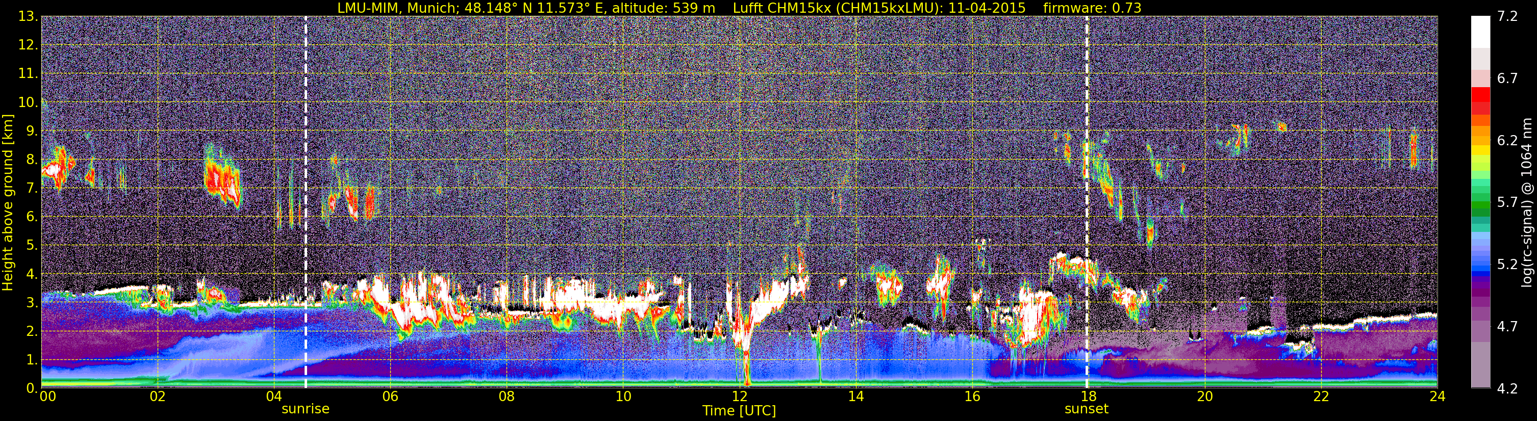Click the 1 km height tick label
Image resolution: width=1537 pixels, height=421 pixels.
(x=31, y=359)
